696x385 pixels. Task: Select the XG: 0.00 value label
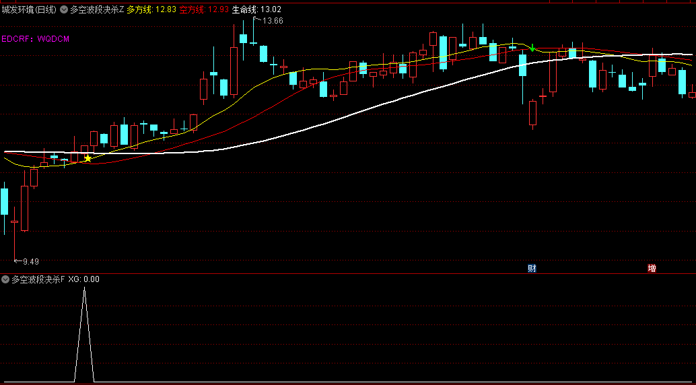[x=83, y=279]
